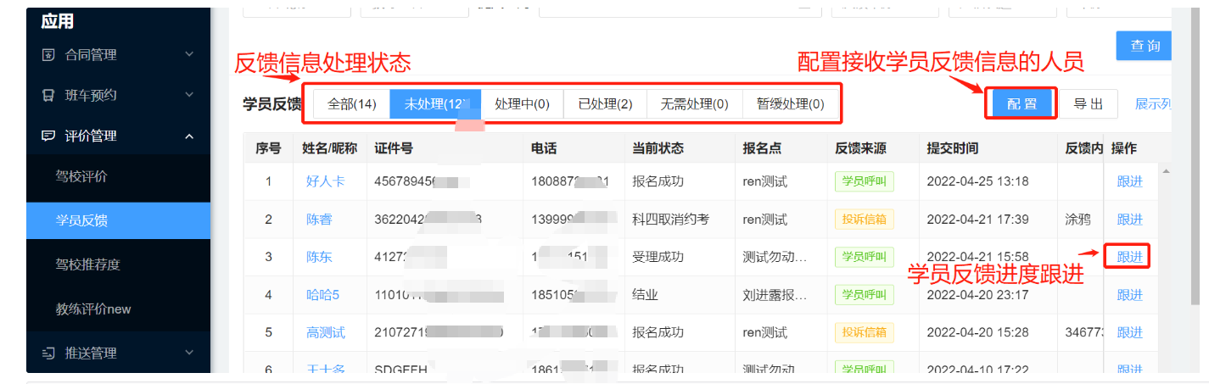Screen dimensions: 1209x384
Task: Click 跟进 for 哈哈5 row
Action: (x=1130, y=295)
